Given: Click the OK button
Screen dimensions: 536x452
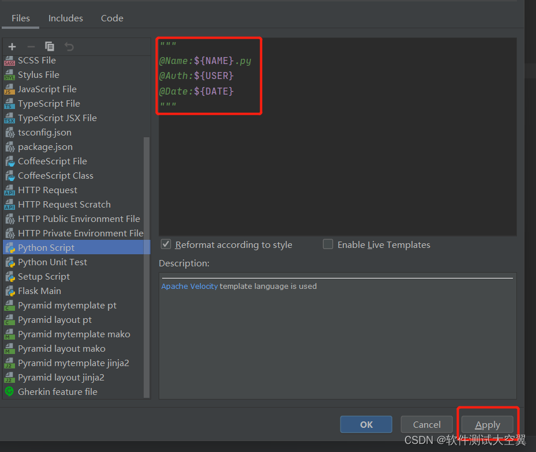Looking at the screenshot, I should [366, 424].
